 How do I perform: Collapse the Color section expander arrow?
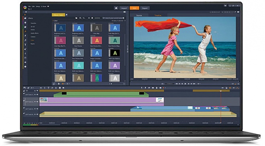53,21
